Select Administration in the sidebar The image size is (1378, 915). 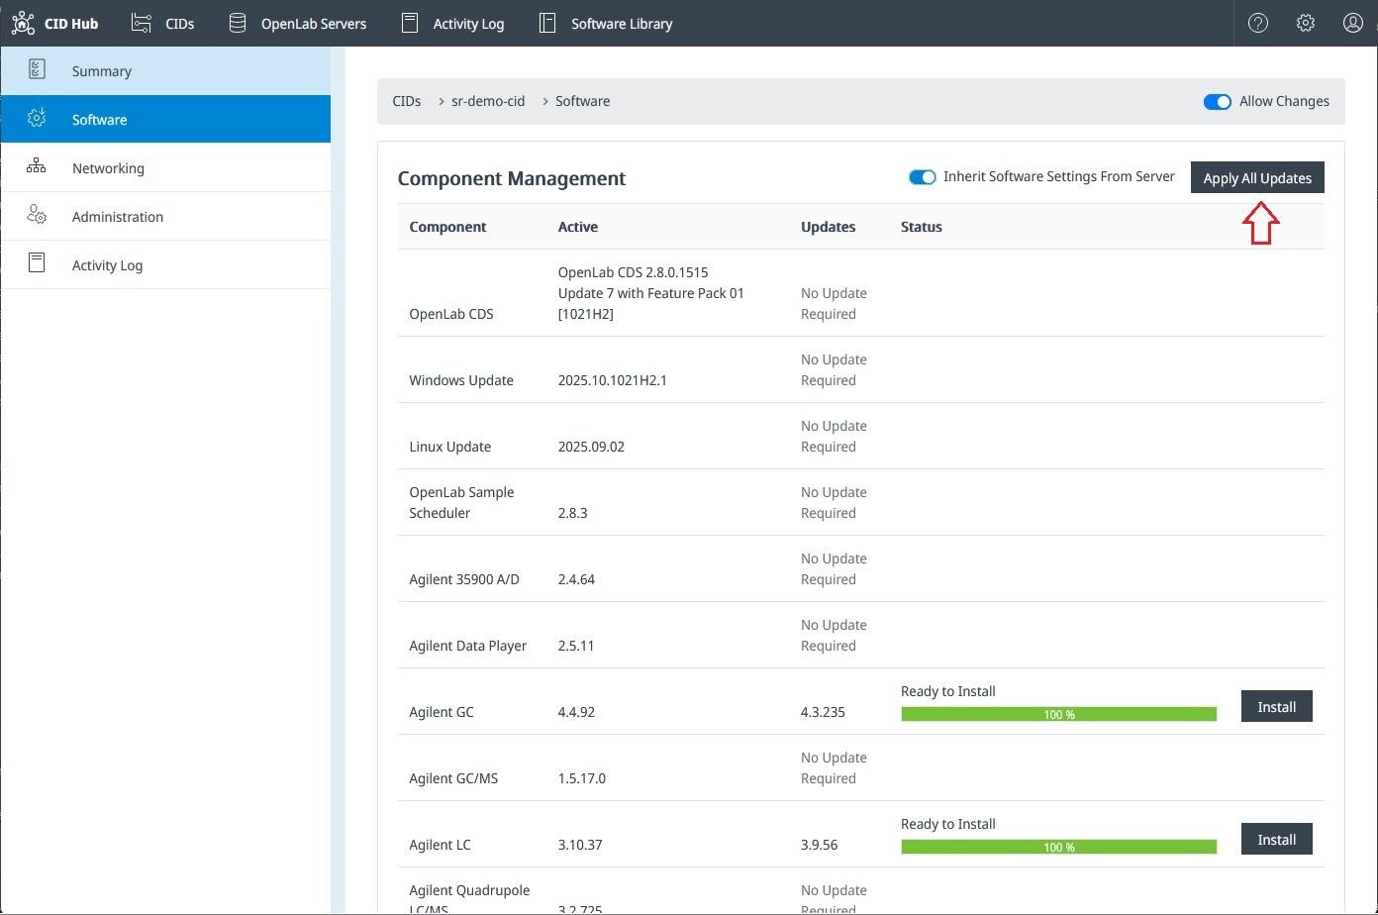165,217
